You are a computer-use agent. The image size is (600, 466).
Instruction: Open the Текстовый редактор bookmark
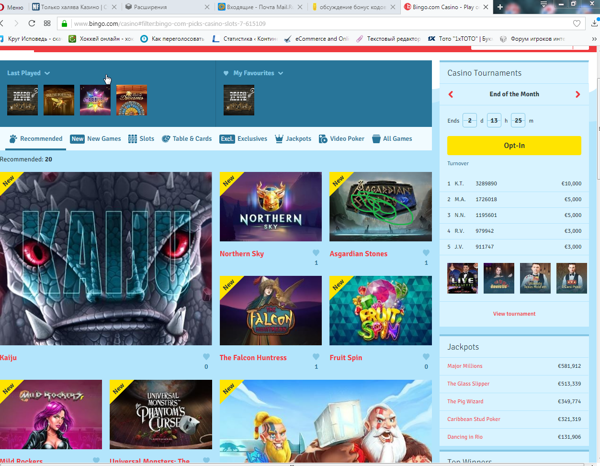(x=388, y=39)
